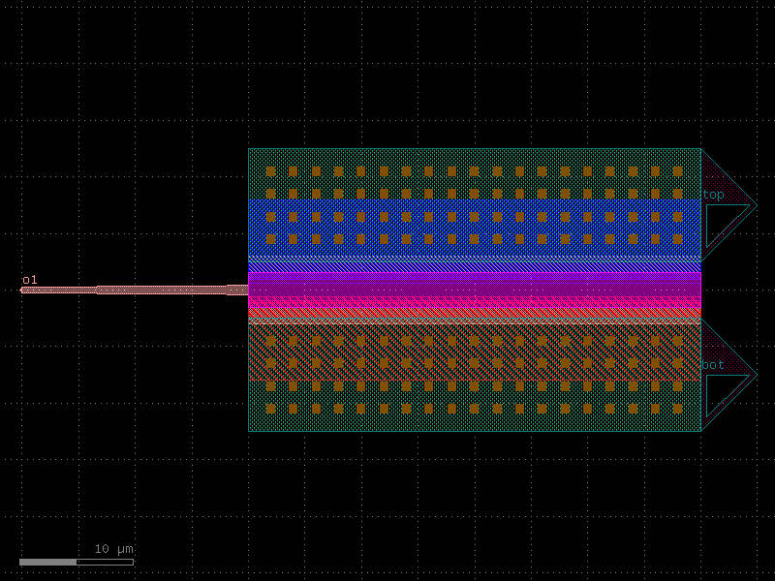Click the "o1" port label
This screenshot has width=775, height=581.
(30, 280)
